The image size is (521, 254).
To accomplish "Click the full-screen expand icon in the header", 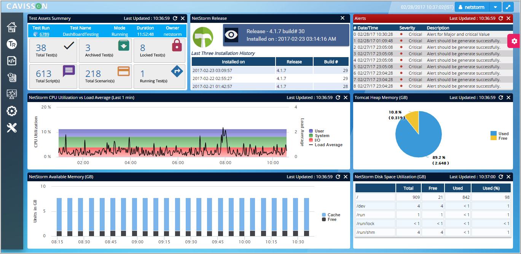I will pyautogui.click(x=508, y=7).
